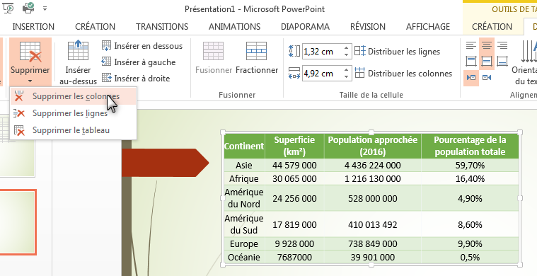The width and height of the screenshot is (537, 276).
Task: Increase row height with up spinner
Action: tap(347, 48)
